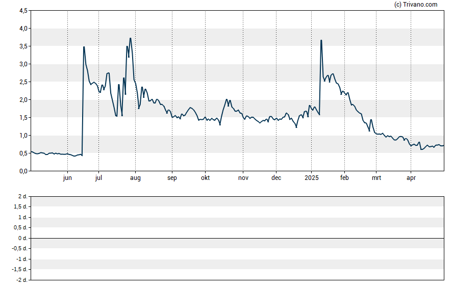Click the '(c) Trivano.com' copyright text
453x288 pixels.
[416, 4]
